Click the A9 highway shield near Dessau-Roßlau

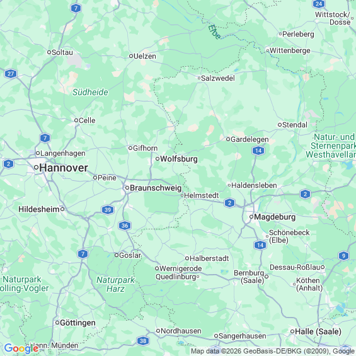pos(343,256)
